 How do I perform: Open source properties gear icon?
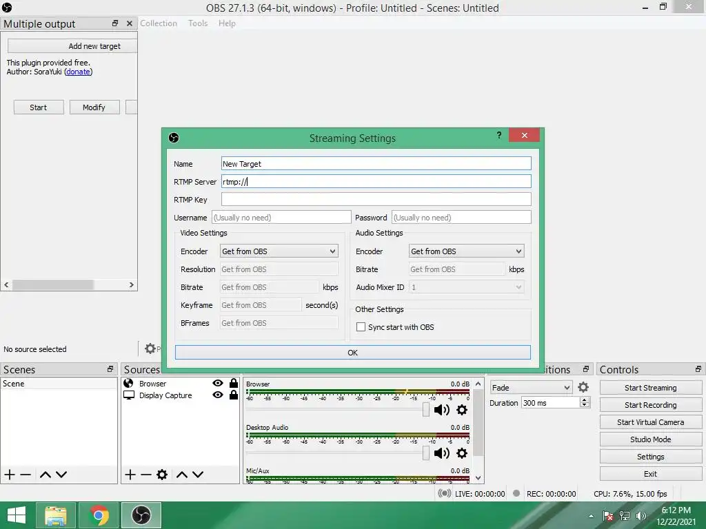pyautogui.click(x=162, y=474)
